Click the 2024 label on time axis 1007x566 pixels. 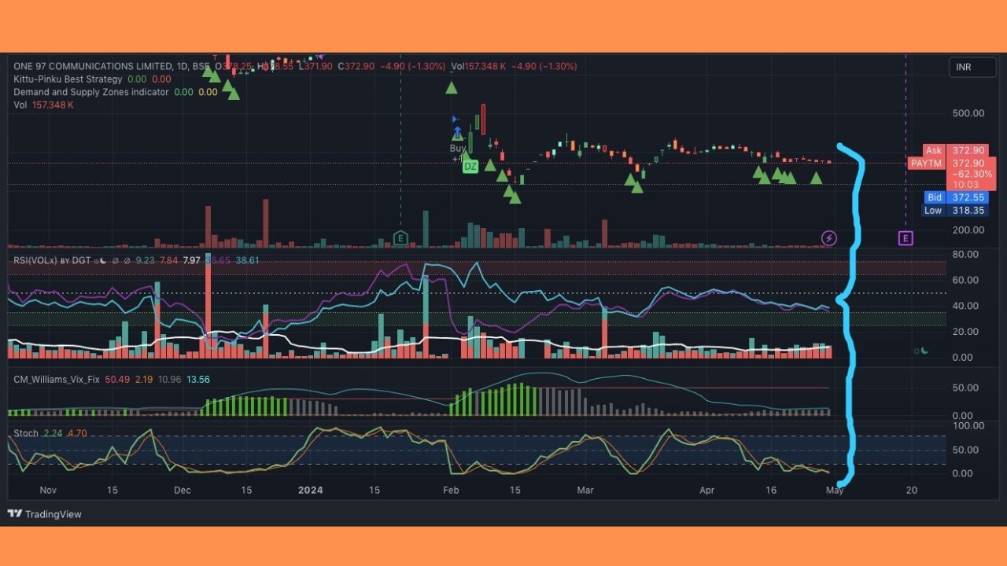[x=311, y=490]
